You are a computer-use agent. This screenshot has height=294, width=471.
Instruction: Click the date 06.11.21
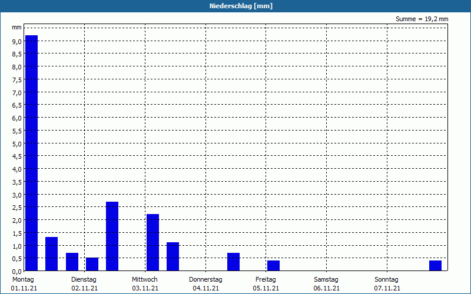[x=327, y=288]
